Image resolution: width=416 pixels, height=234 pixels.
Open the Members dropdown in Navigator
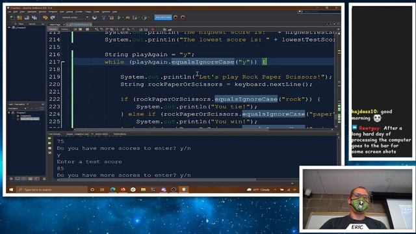click(x=18, y=109)
